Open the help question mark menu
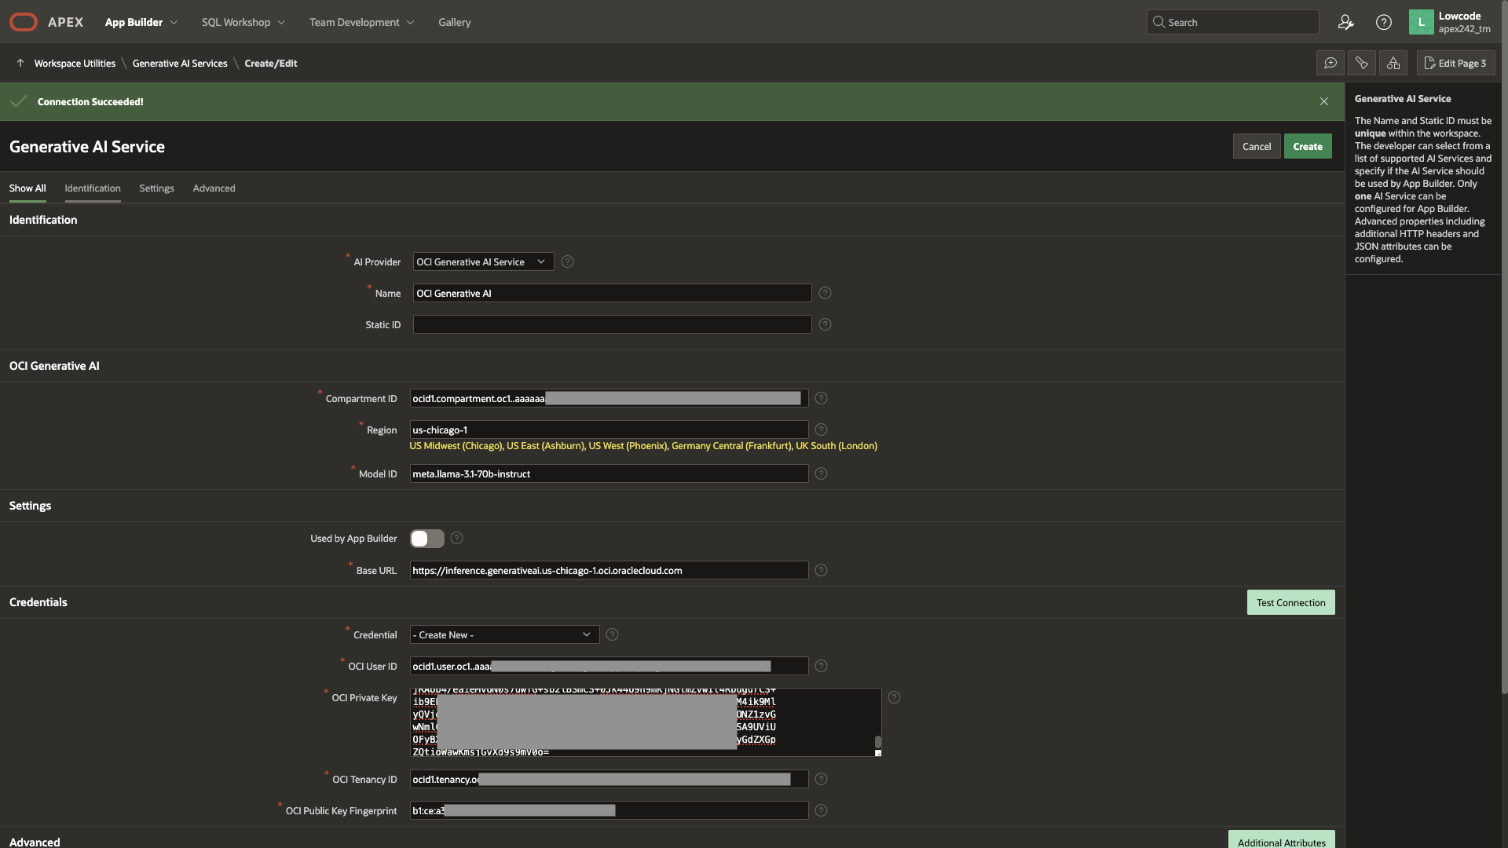 point(1384,22)
